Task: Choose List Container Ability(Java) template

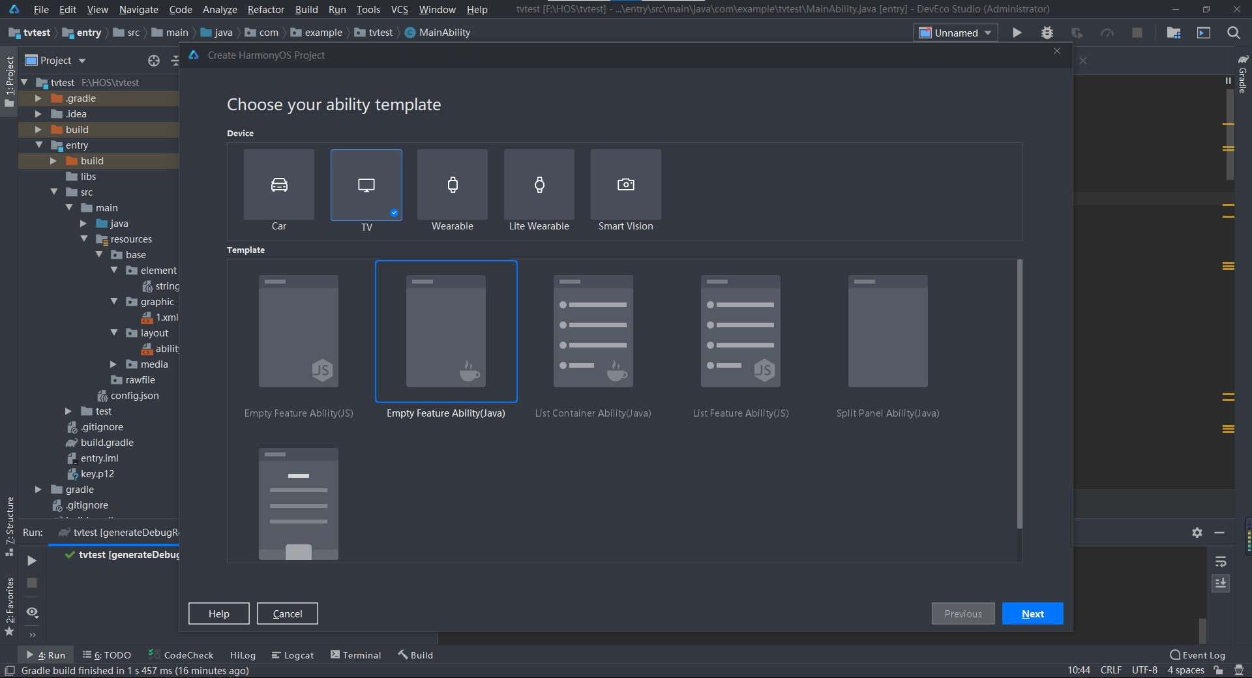Action: click(x=593, y=332)
